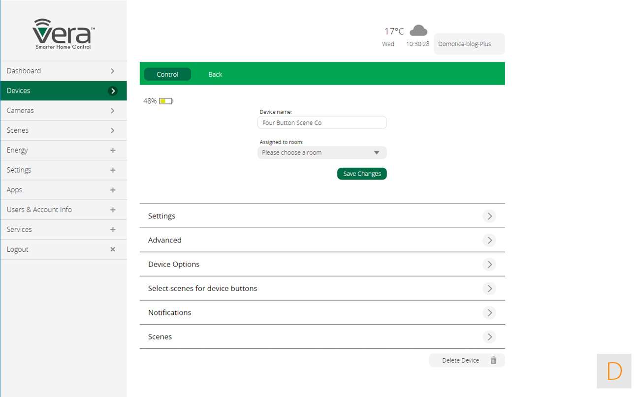
Task: Click the Vera logo
Action: click(63, 33)
